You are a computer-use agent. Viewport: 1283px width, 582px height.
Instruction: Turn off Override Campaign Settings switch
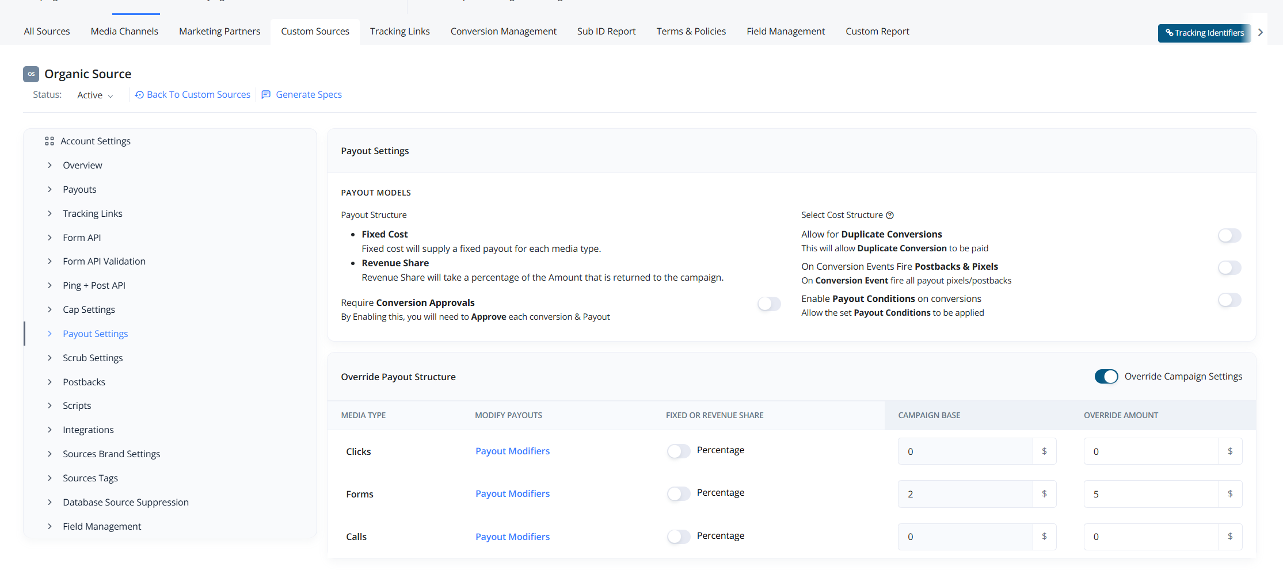point(1106,376)
